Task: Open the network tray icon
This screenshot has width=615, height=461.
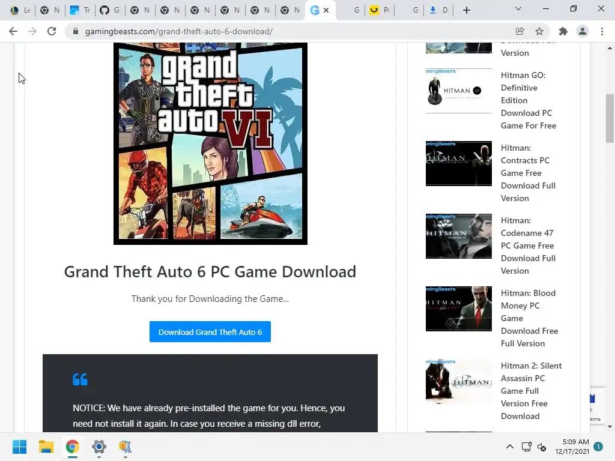Action: [526, 447]
